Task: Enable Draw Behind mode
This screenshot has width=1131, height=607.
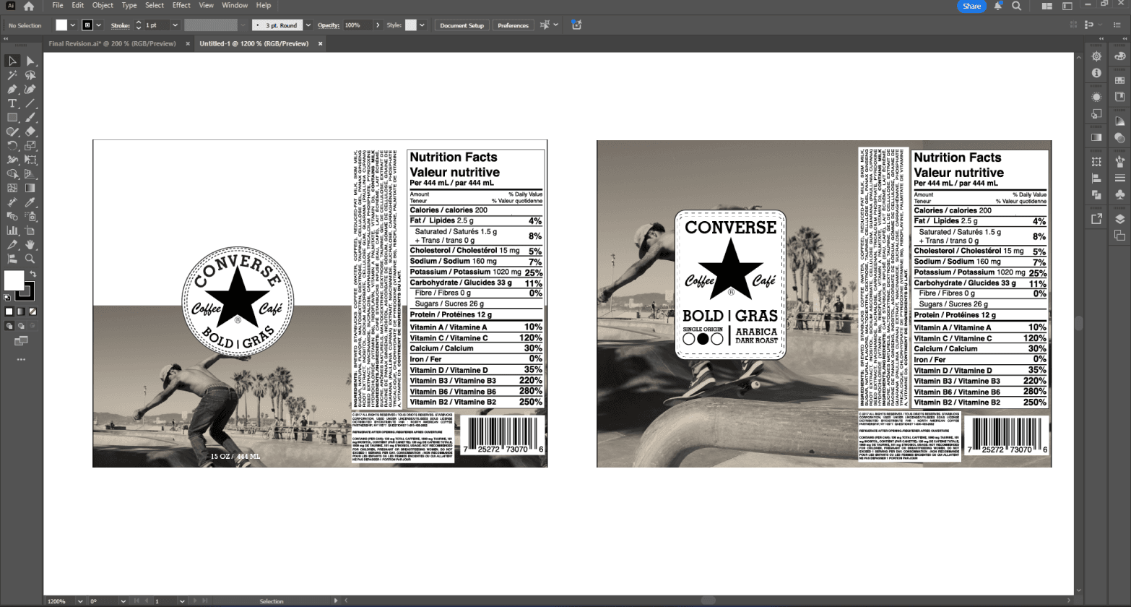Action: tap(21, 326)
